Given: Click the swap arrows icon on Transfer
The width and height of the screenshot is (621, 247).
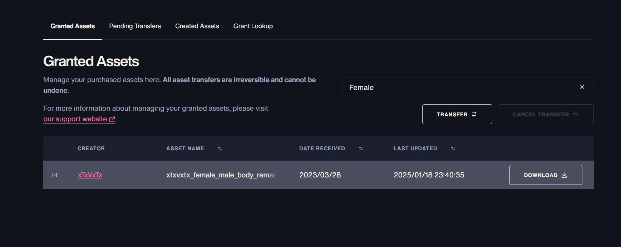Looking at the screenshot, I should (x=474, y=114).
